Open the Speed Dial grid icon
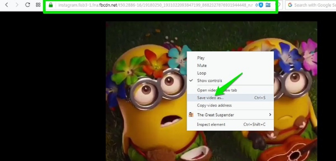This screenshot has width=336, height=161. click(38, 5)
